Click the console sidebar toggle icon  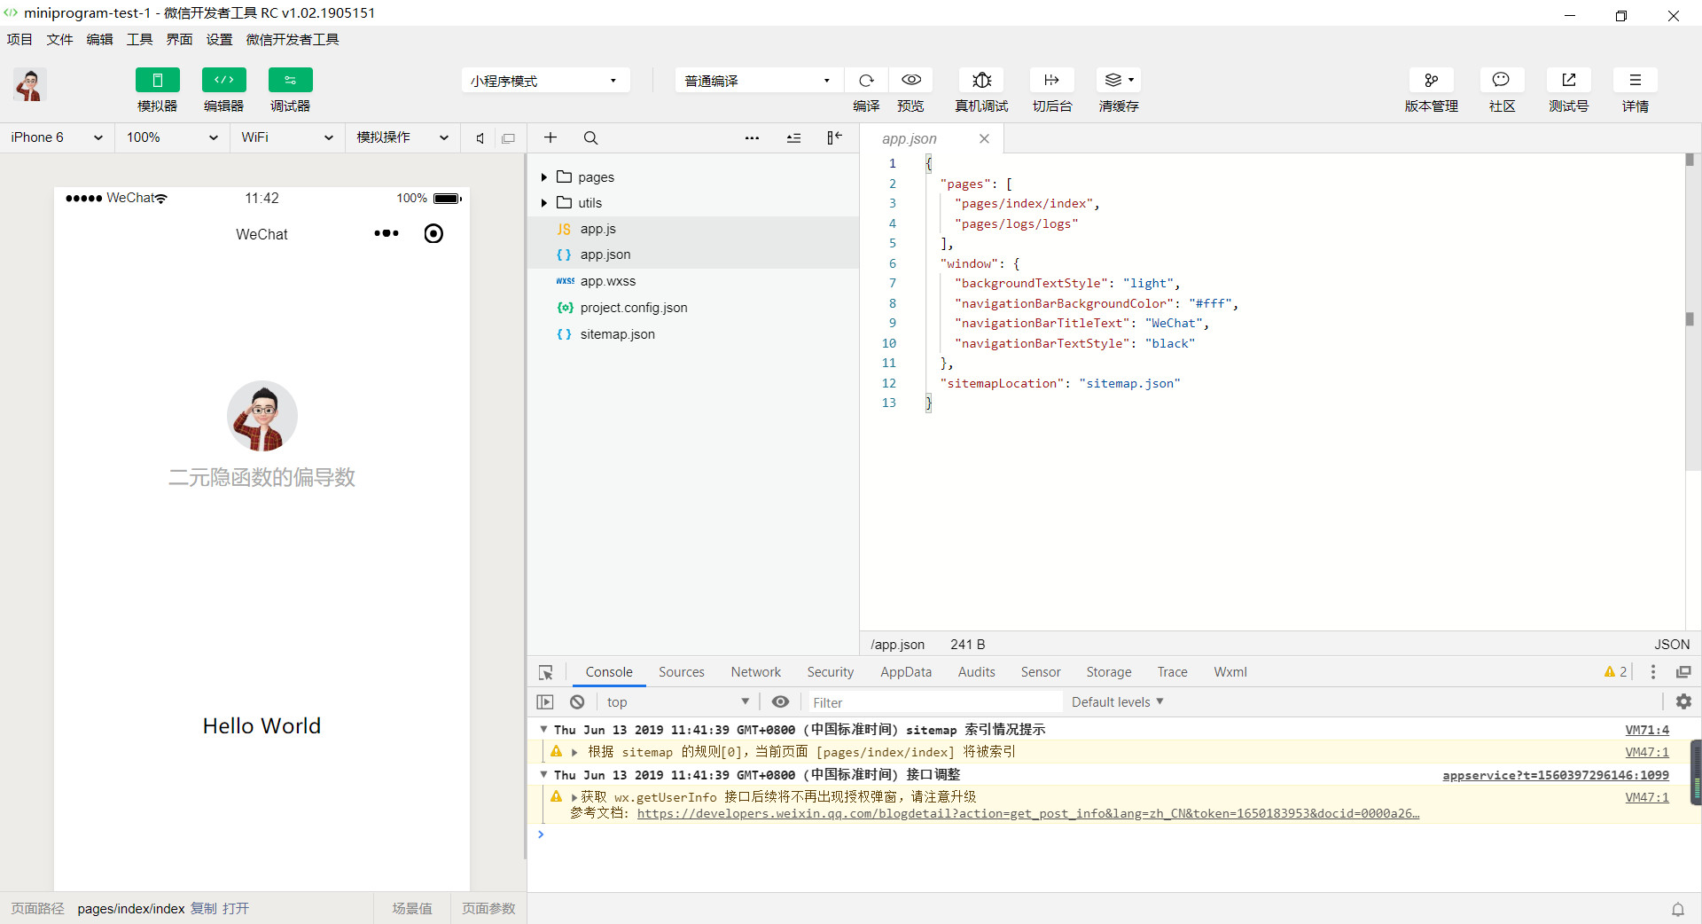[545, 702]
